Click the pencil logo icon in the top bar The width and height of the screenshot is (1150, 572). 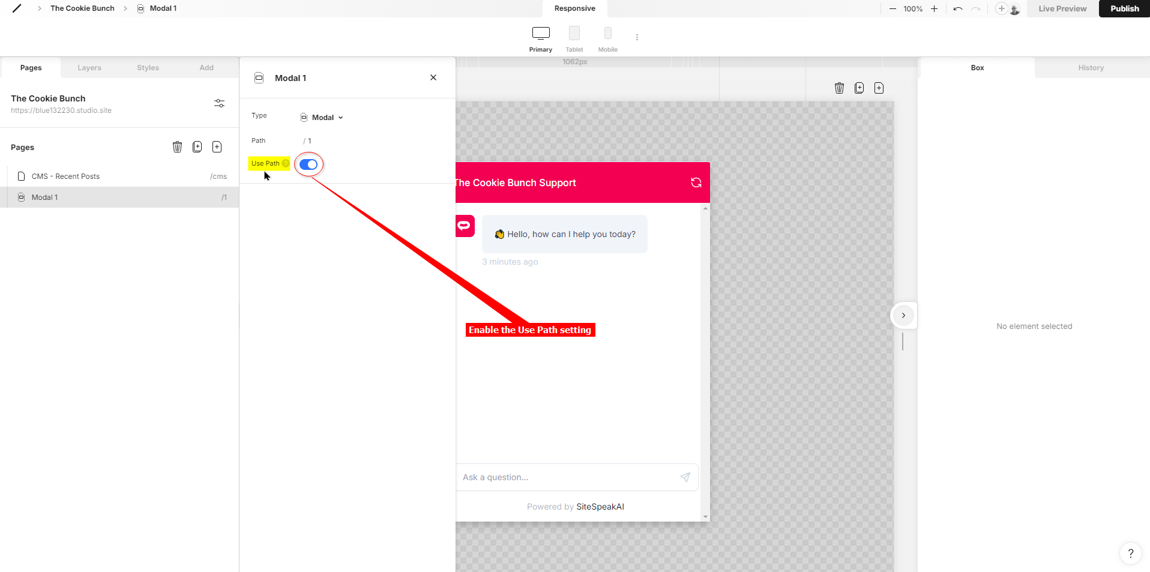[17, 8]
